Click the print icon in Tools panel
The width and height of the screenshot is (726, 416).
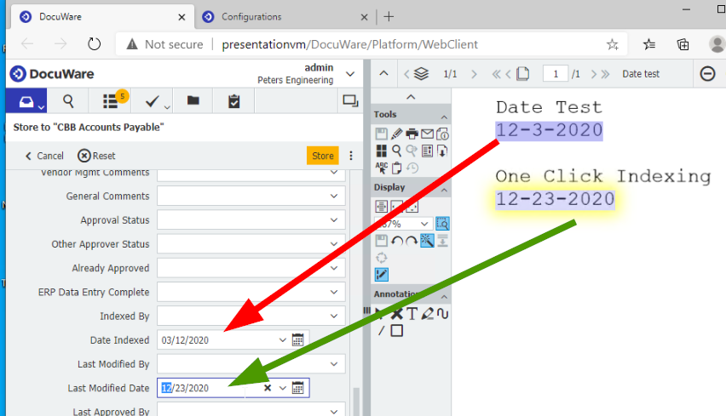click(412, 134)
